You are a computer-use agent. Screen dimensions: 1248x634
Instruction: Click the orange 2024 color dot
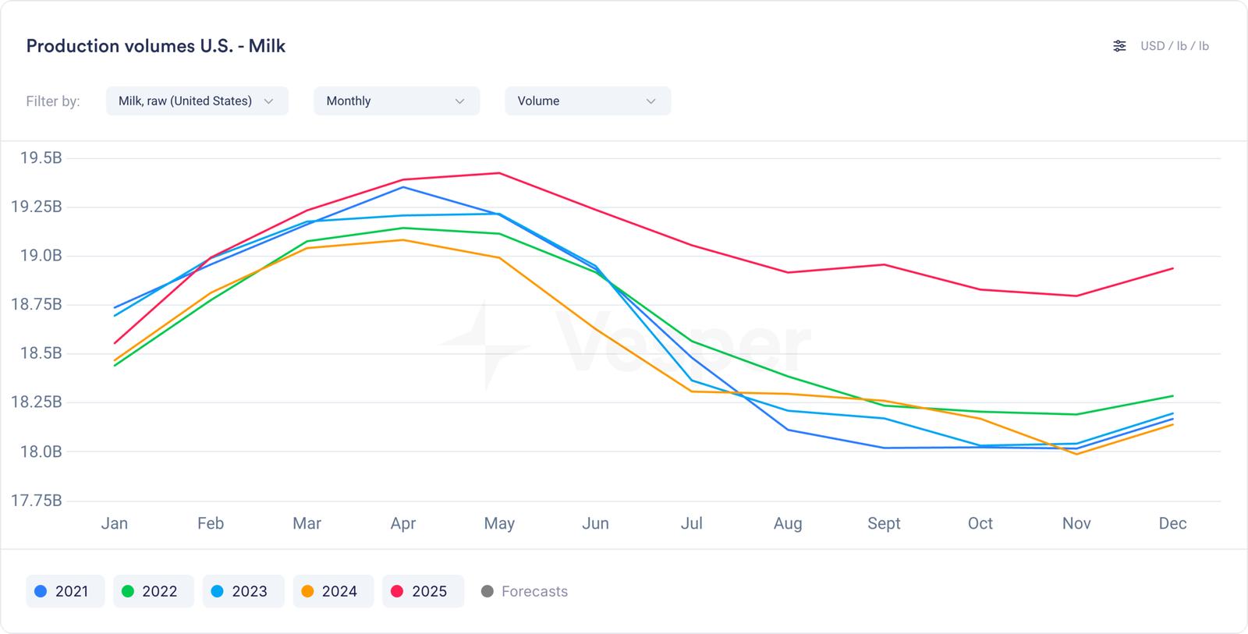307,591
